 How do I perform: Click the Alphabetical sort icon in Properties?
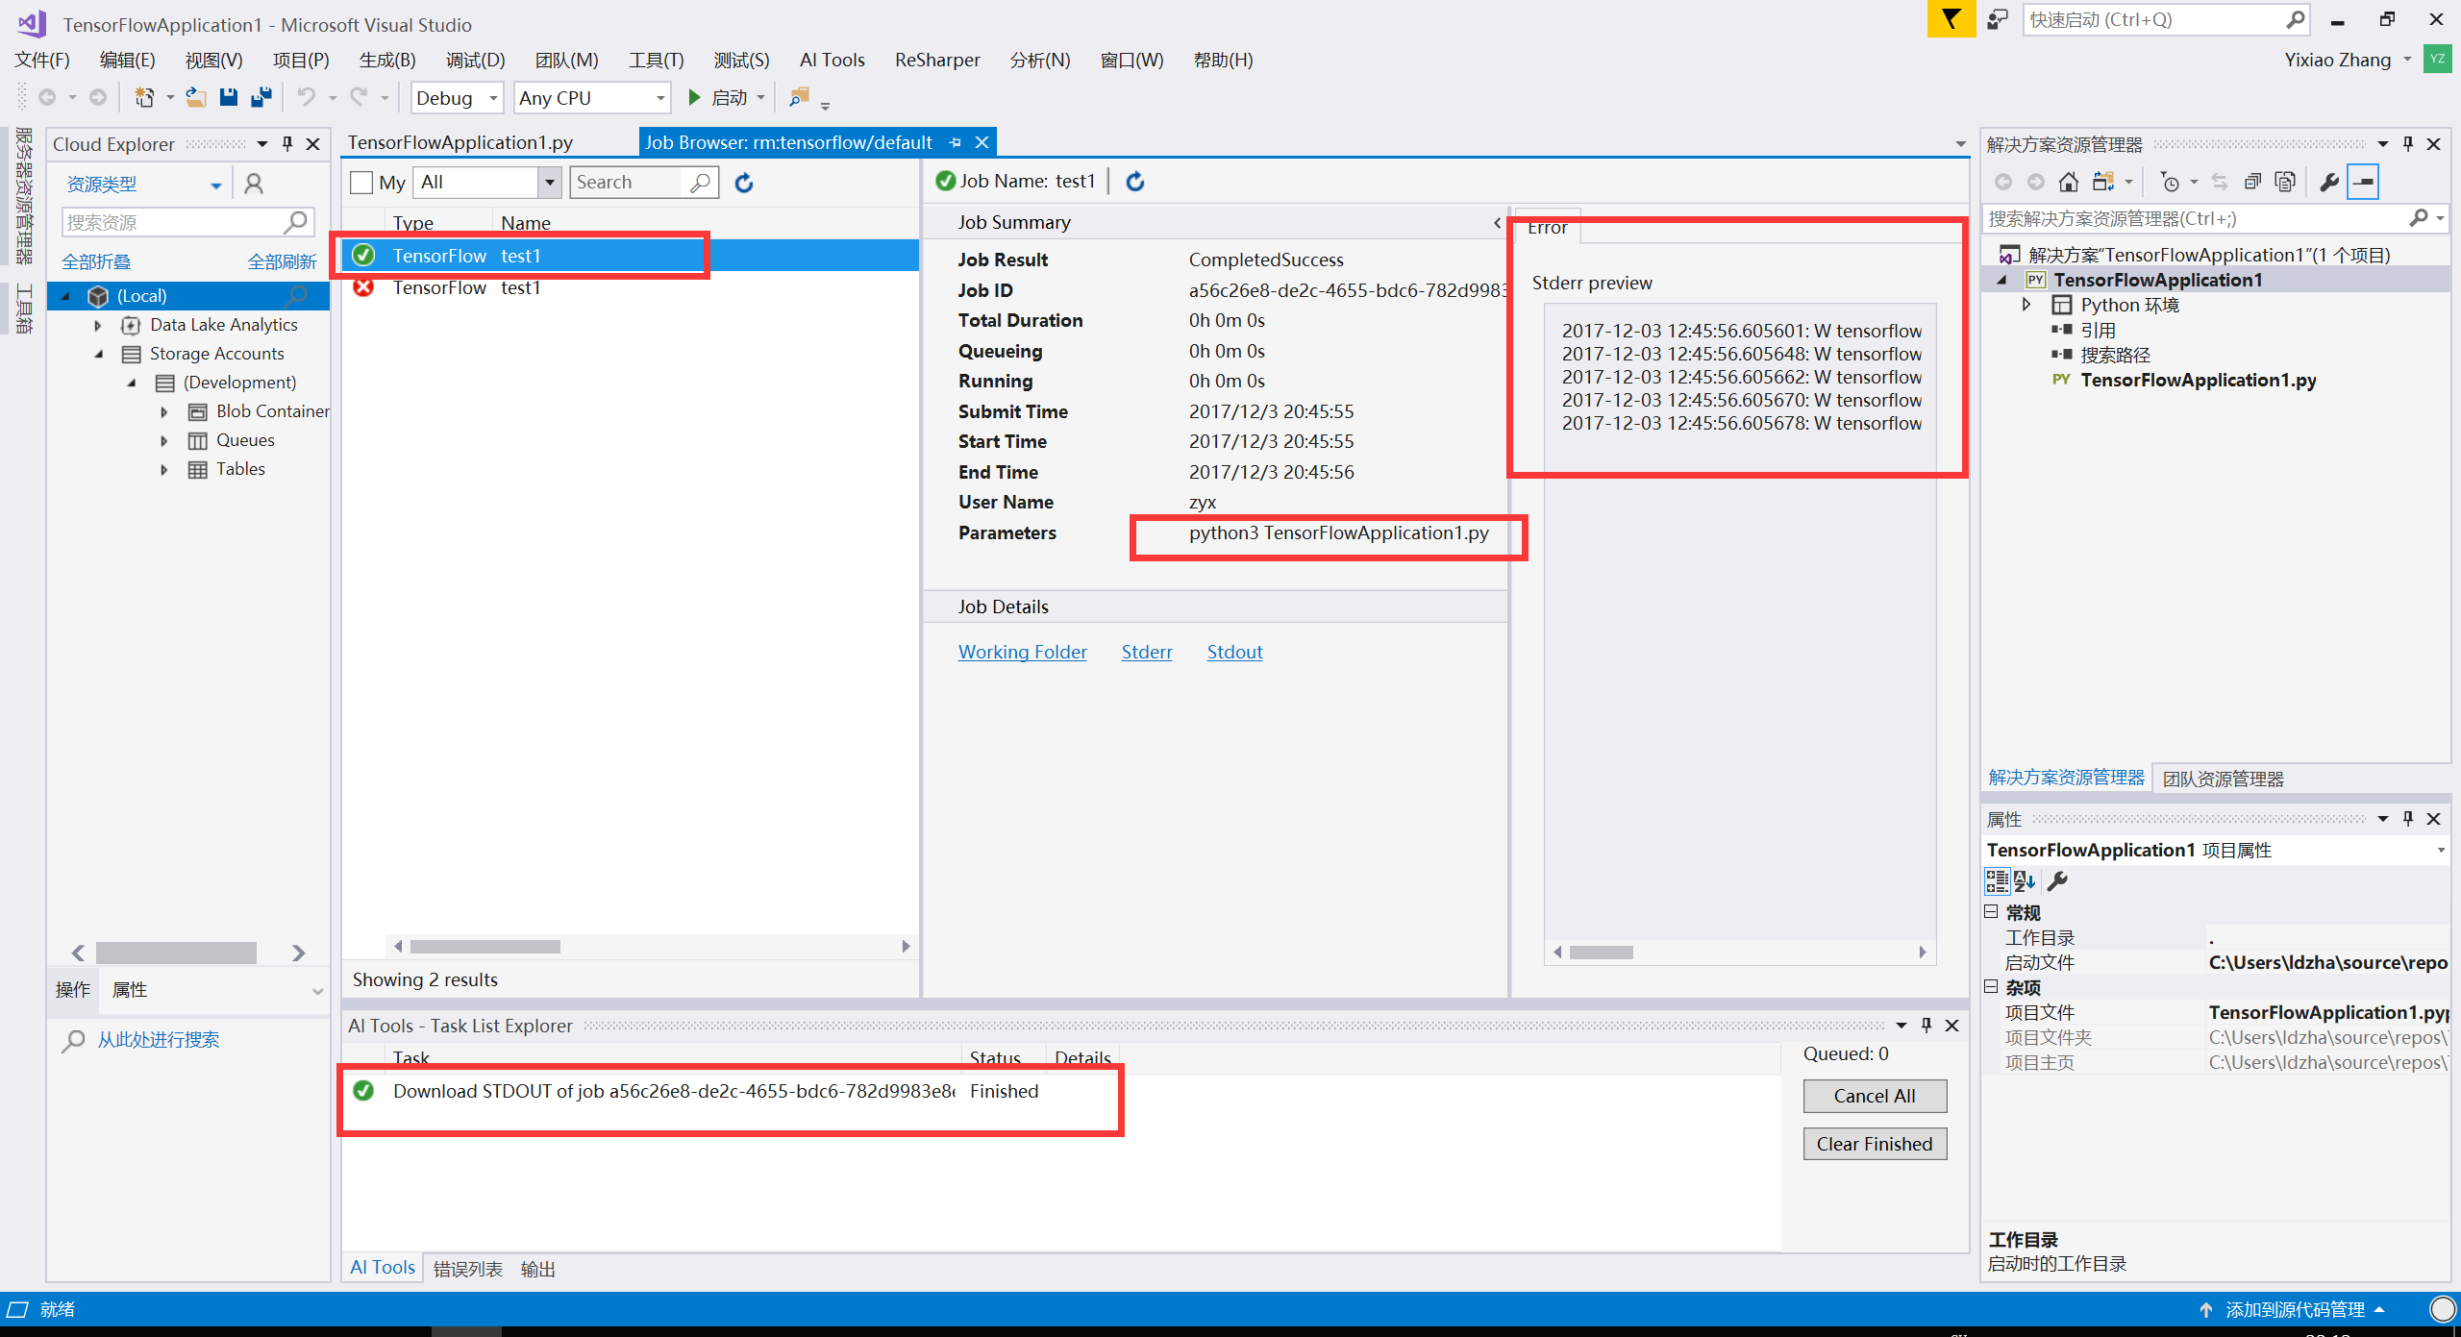[x=2025, y=880]
